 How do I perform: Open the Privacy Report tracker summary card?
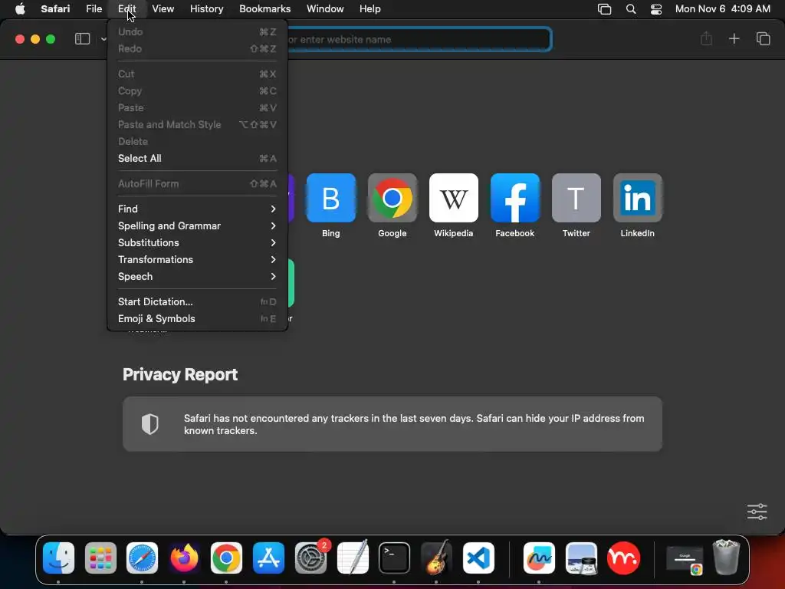tap(392, 423)
